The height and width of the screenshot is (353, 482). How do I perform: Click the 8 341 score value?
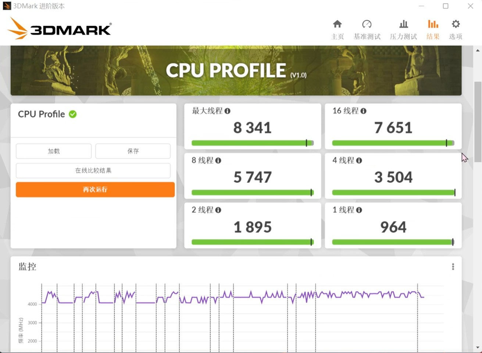pyautogui.click(x=253, y=128)
